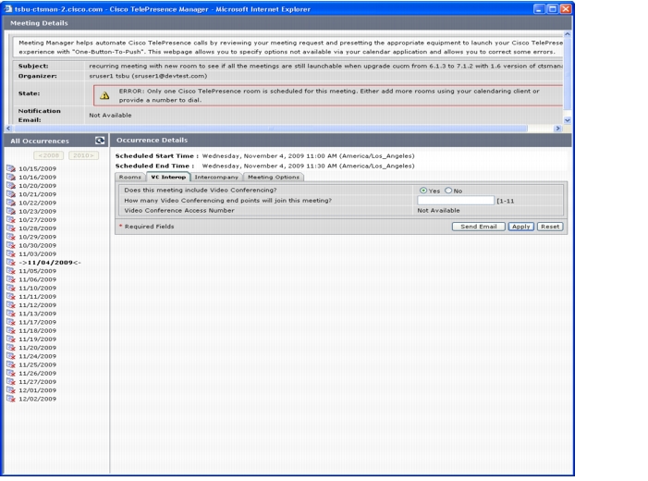648x481 pixels.
Task: Click the calendar icon beside 11/13/2009
Action: 11,314
